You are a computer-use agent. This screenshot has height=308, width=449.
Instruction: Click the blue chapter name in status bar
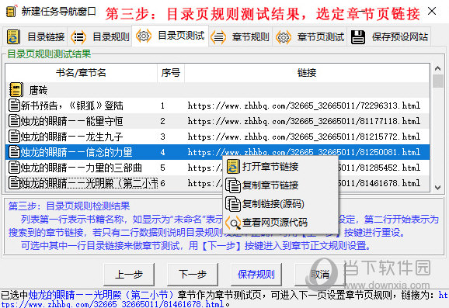click(101, 294)
